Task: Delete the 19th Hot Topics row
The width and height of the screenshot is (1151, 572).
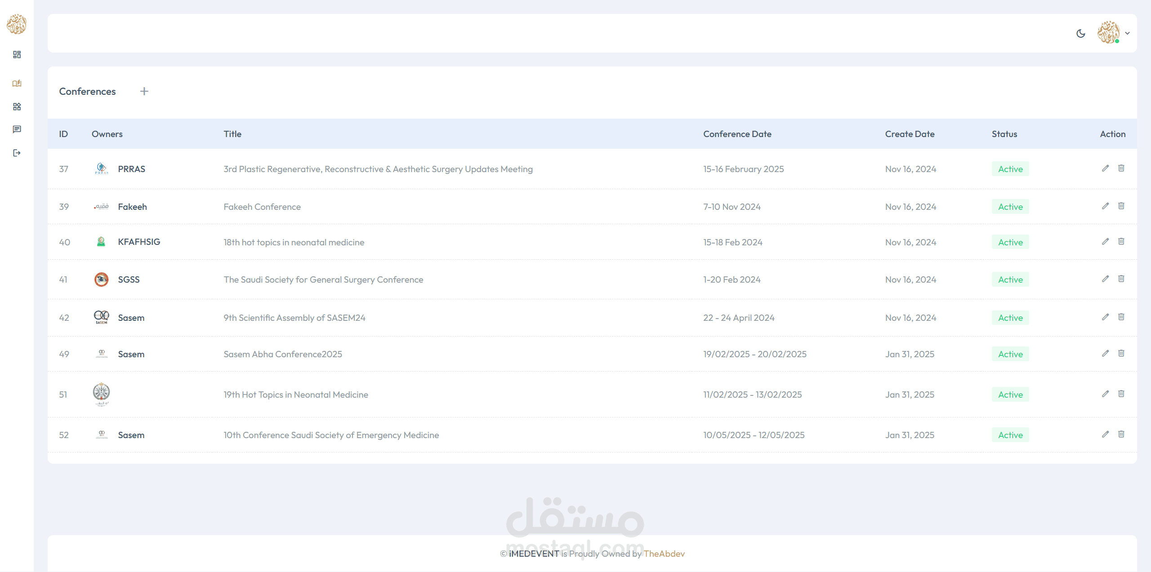Action: [x=1121, y=394]
